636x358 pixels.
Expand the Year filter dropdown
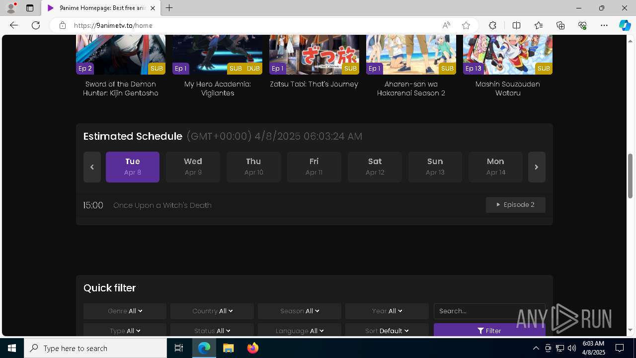tap(387, 311)
